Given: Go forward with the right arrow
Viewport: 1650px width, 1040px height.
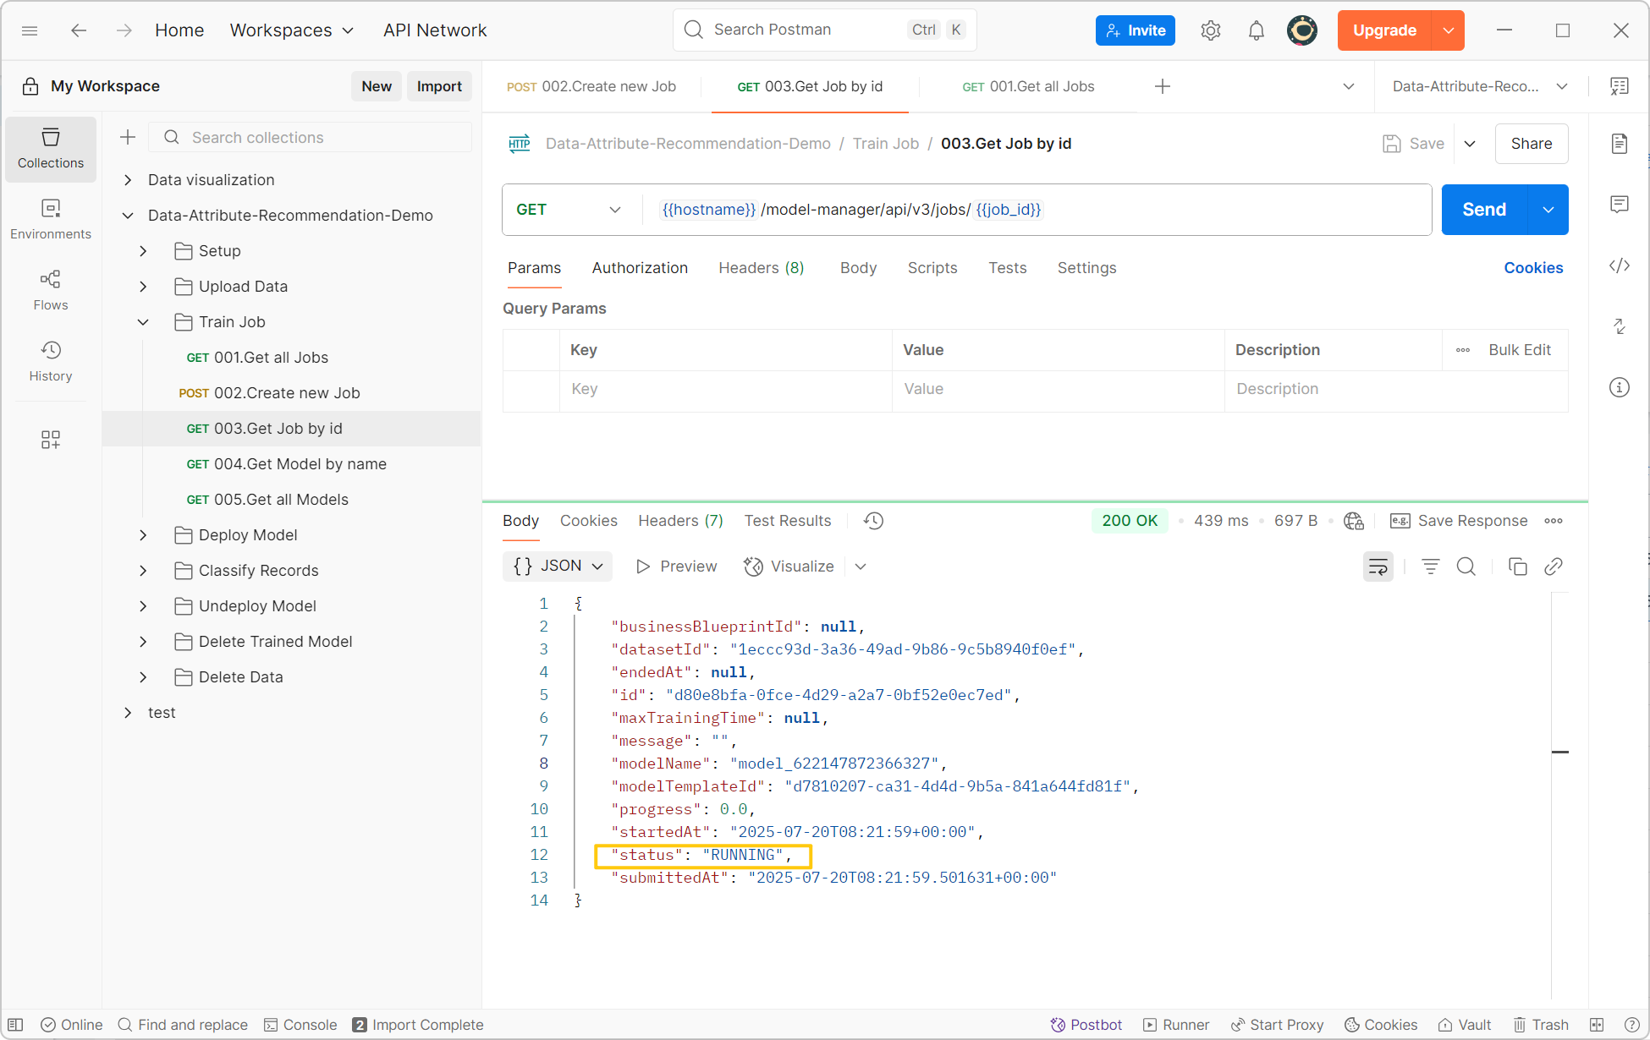Looking at the screenshot, I should pyautogui.click(x=124, y=30).
